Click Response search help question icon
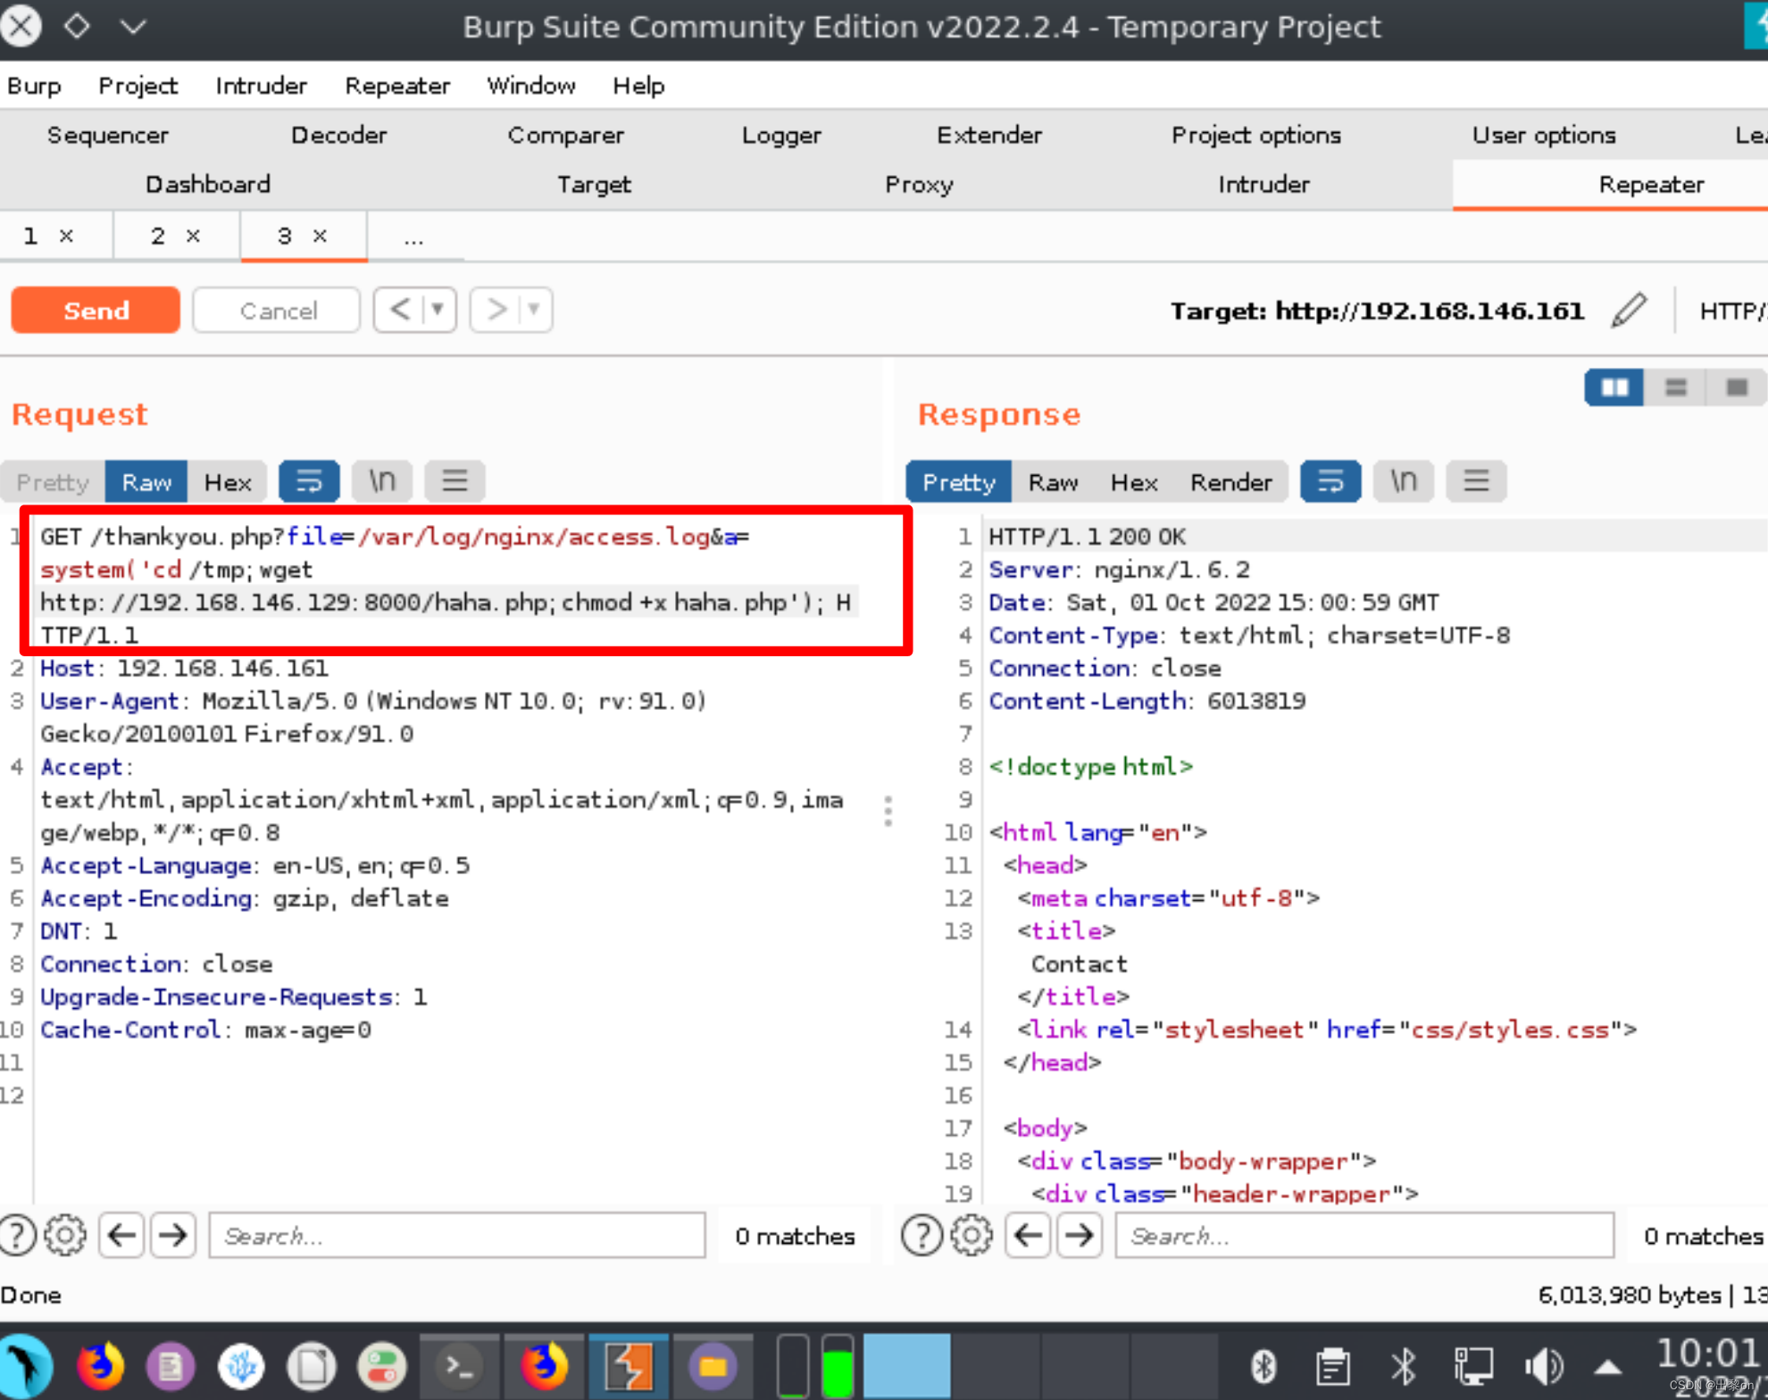 coord(921,1236)
